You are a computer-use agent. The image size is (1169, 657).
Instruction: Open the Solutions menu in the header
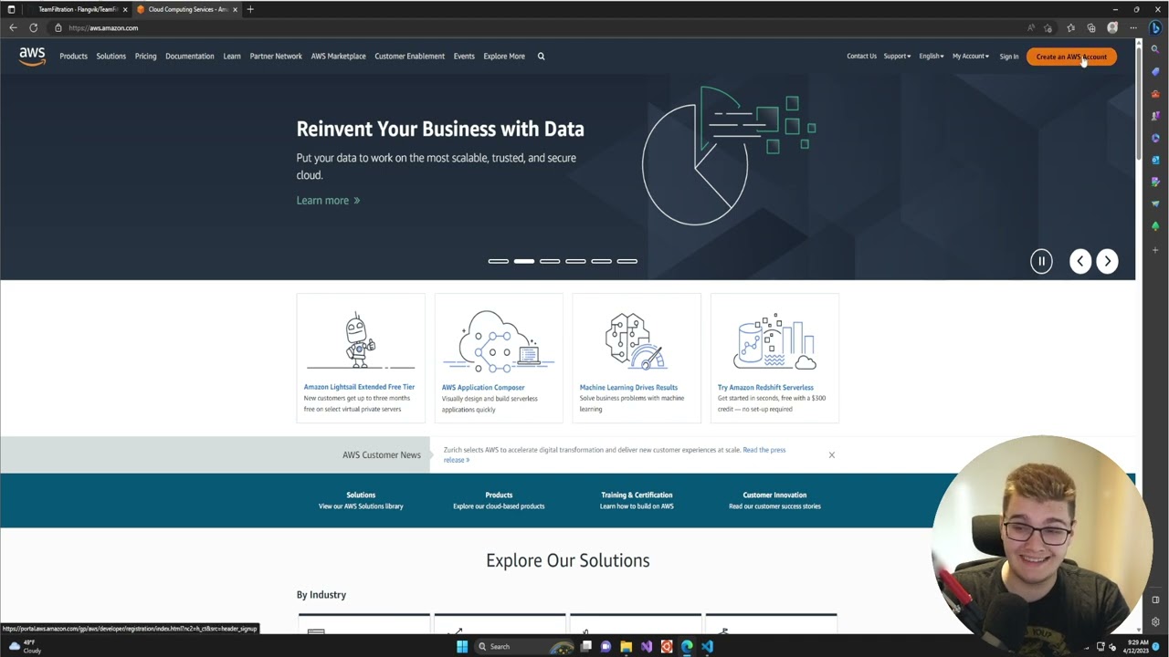tap(111, 57)
